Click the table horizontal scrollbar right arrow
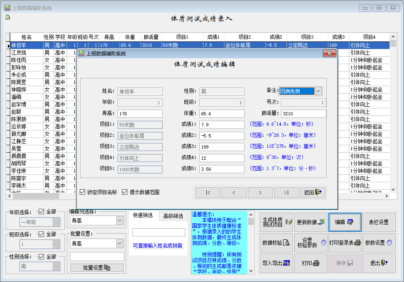404x282 pixels. pos(386,196)
